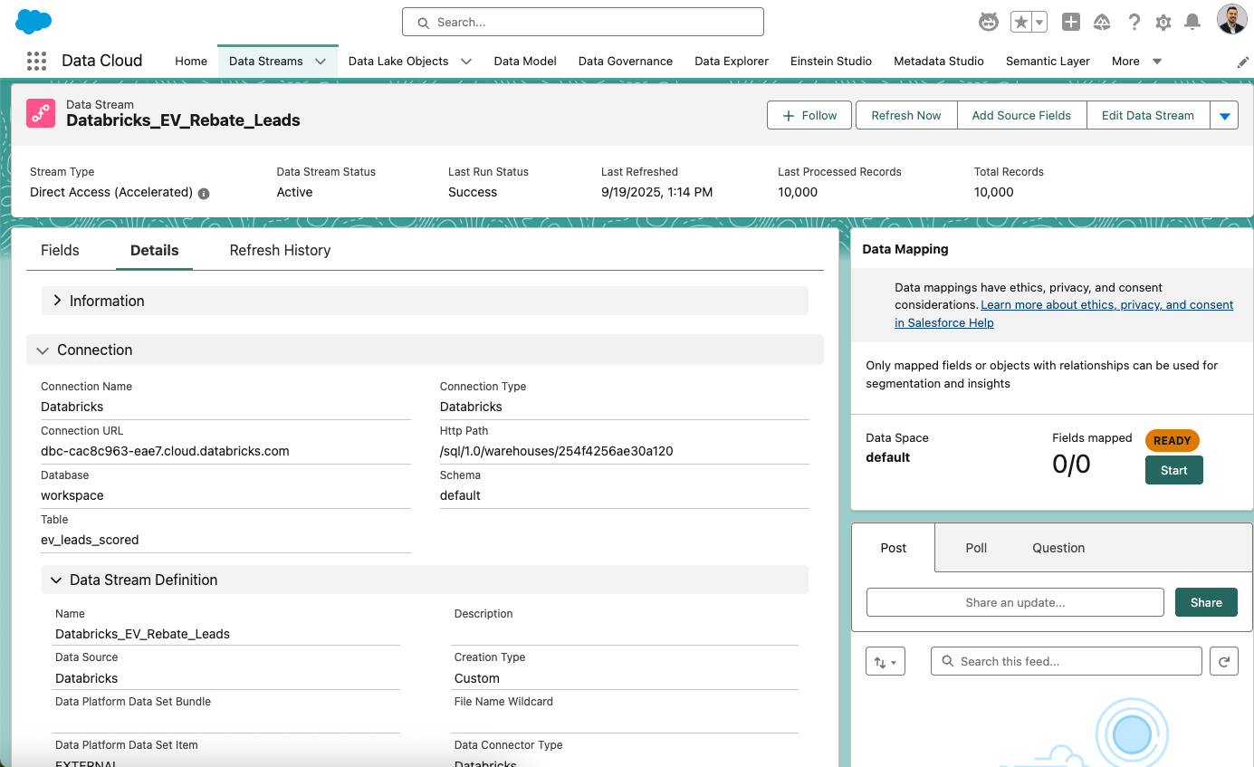Select the Poll tab in the feed
Screen dimensions: 1254x767
coord(976,548)
